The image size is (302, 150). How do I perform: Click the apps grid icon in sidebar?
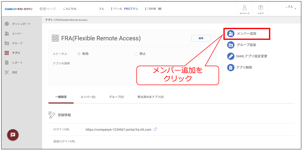7,53
